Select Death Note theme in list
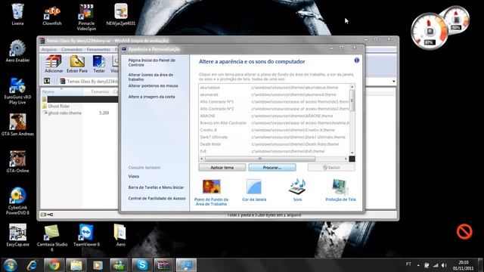 [274, 144]
